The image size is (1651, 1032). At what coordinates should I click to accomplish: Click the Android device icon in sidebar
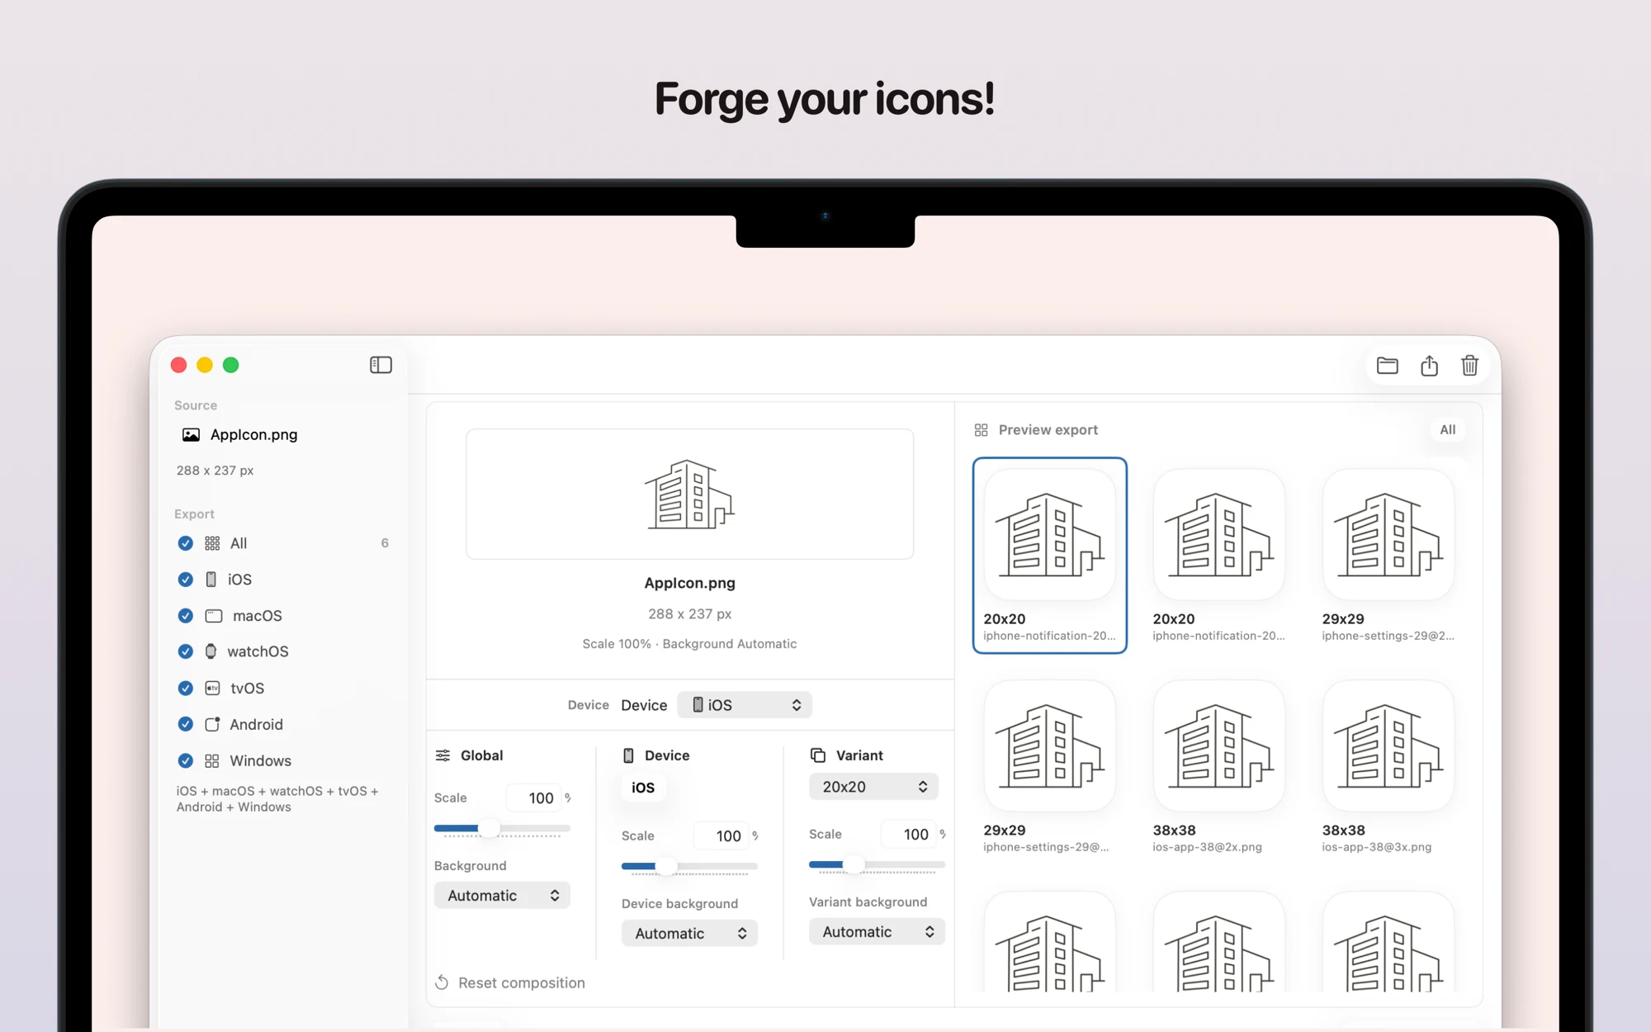(x=212, y=724)
